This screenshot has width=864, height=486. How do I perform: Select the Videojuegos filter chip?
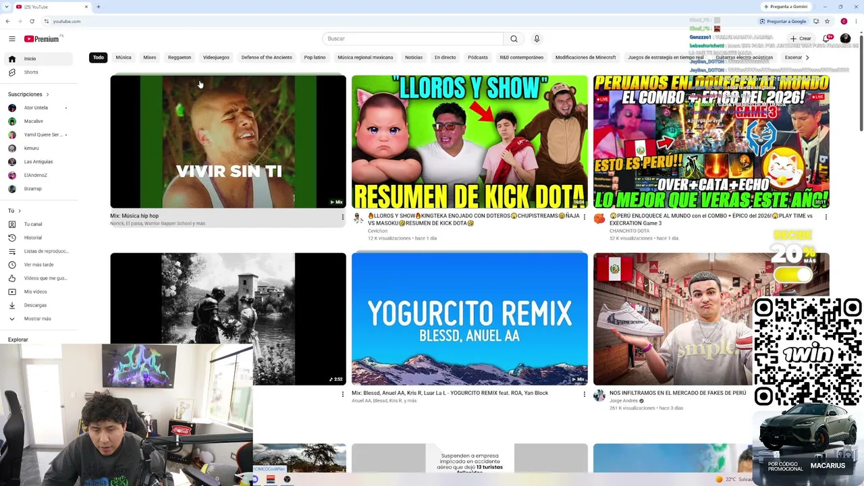(x=216, y=57)
